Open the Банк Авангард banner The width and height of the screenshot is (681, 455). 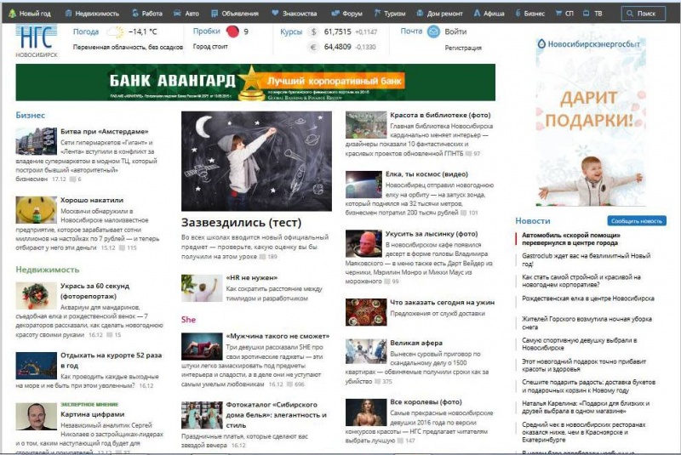point(255,82)
